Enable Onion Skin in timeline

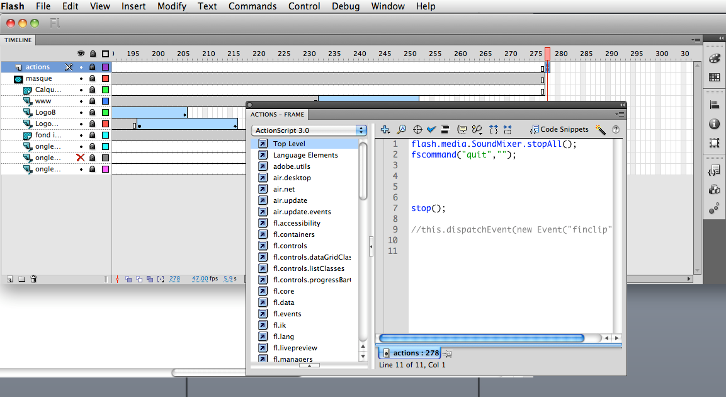click(x=128, y=279)
